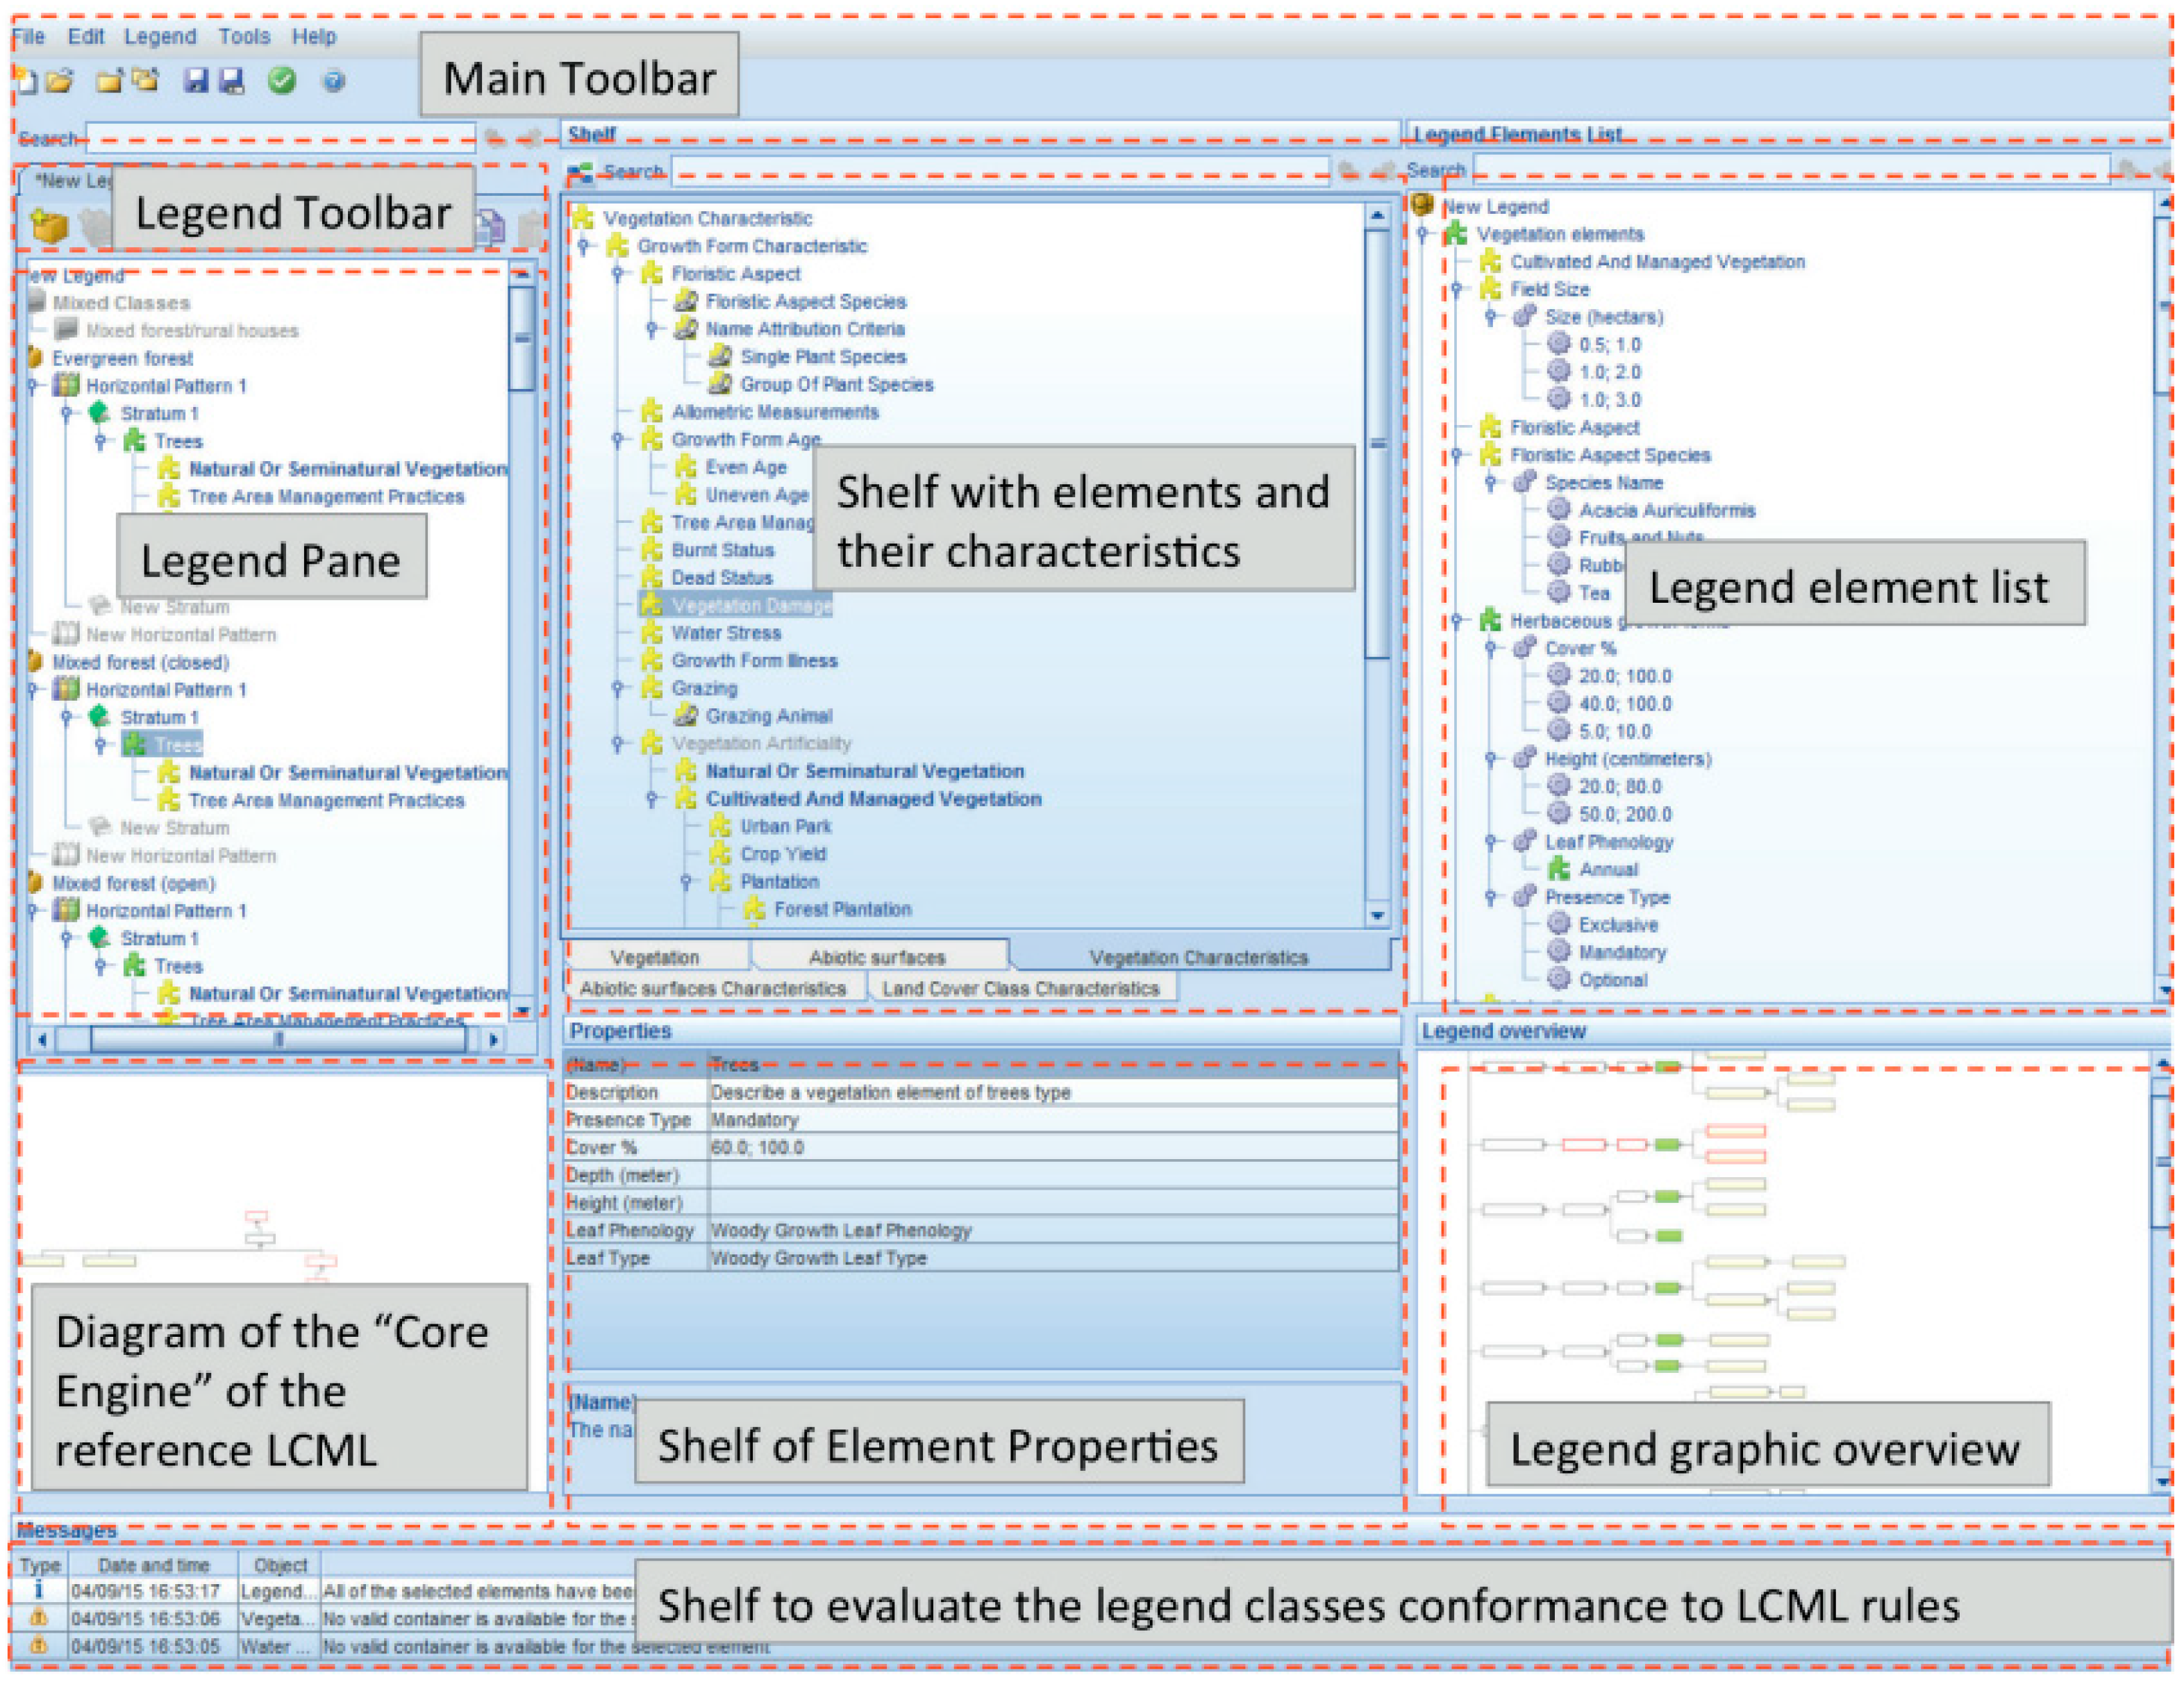2184x1682 pixels.
Task: Click the new legend file icon
Action: pos(27,81)
